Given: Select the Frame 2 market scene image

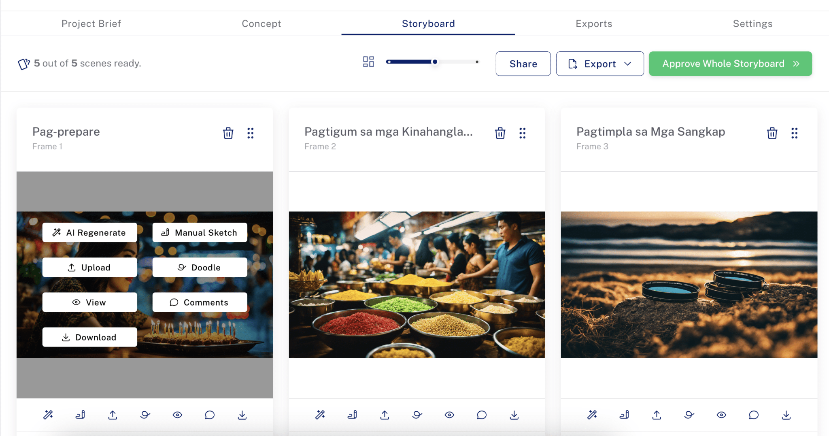Looking at the screenshot, I should point(417,284).
